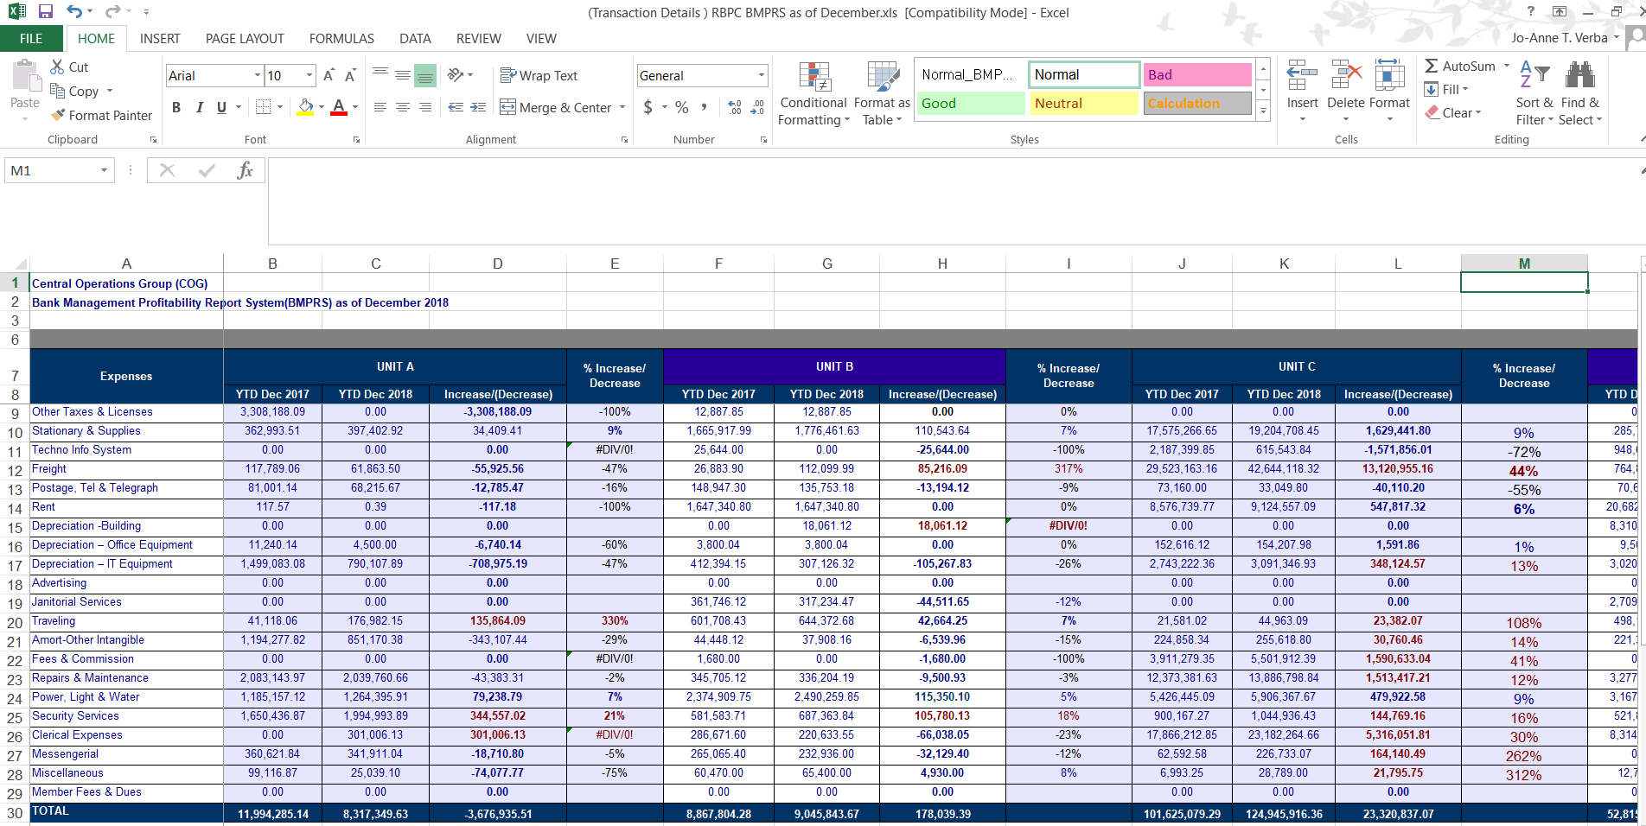The image size is (1646, 826).
Task: Decrease font size with the smaller A icon
Action: 350,75
